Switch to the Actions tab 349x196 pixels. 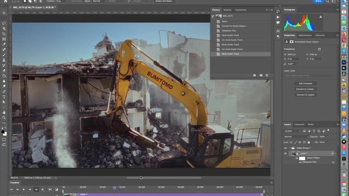227,10
